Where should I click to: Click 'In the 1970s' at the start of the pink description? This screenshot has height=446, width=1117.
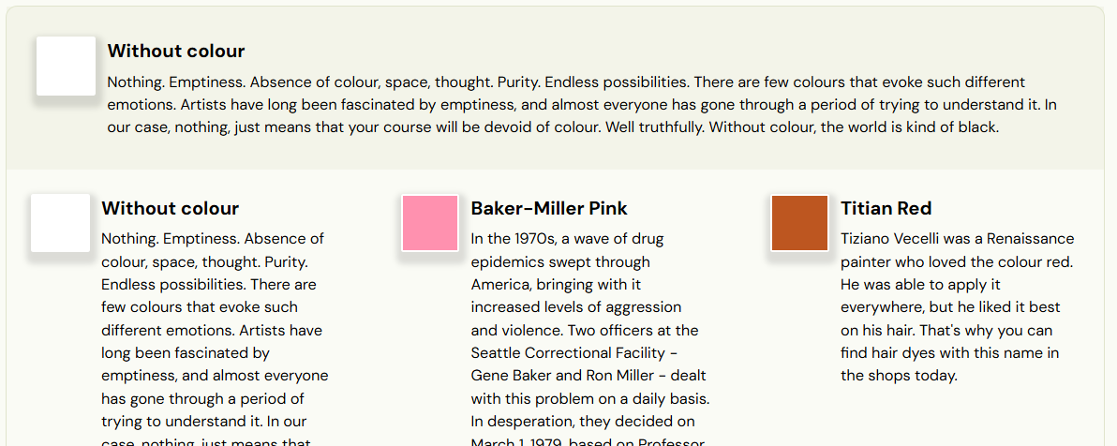[513, 239]
